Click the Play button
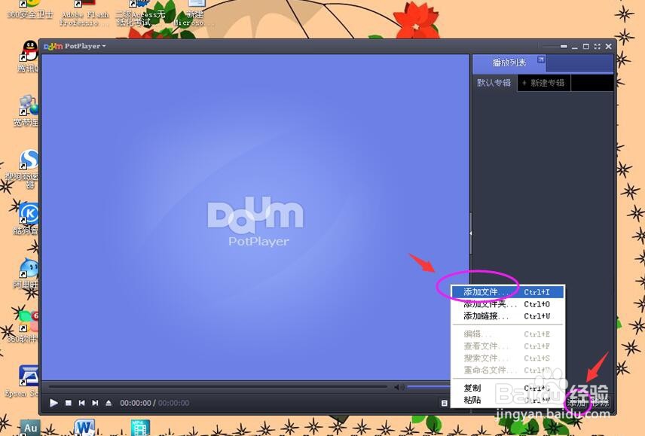This screenshot has width=645, height=436. (53, 403)
